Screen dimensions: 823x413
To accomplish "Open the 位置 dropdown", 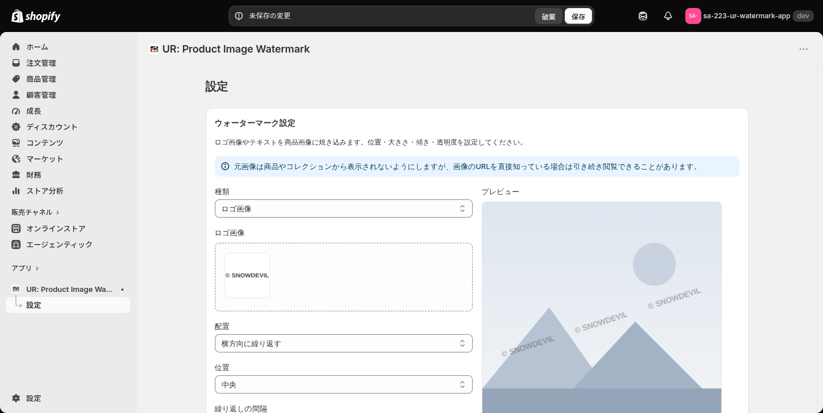I will click(x=343, y=384).
